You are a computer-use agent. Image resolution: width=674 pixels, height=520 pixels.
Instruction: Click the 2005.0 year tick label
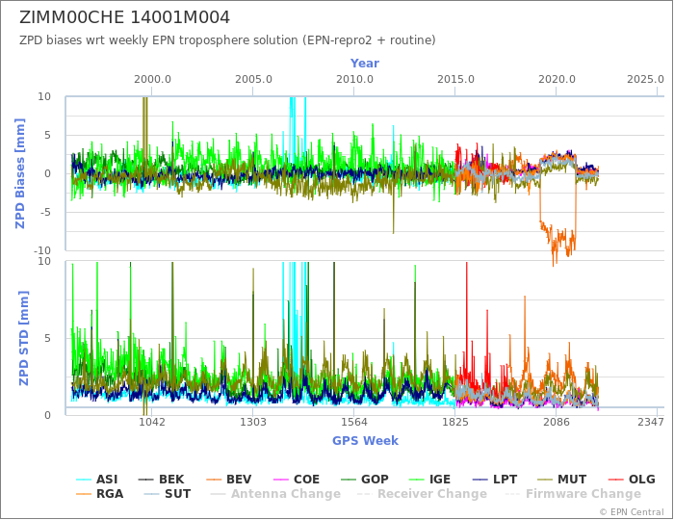click(x=253, y=80)
